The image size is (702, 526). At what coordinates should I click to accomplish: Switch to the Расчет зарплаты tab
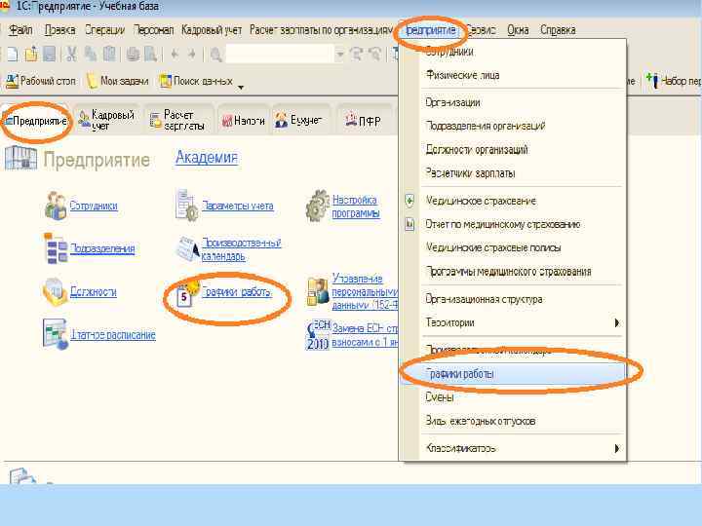pos(178,121)
